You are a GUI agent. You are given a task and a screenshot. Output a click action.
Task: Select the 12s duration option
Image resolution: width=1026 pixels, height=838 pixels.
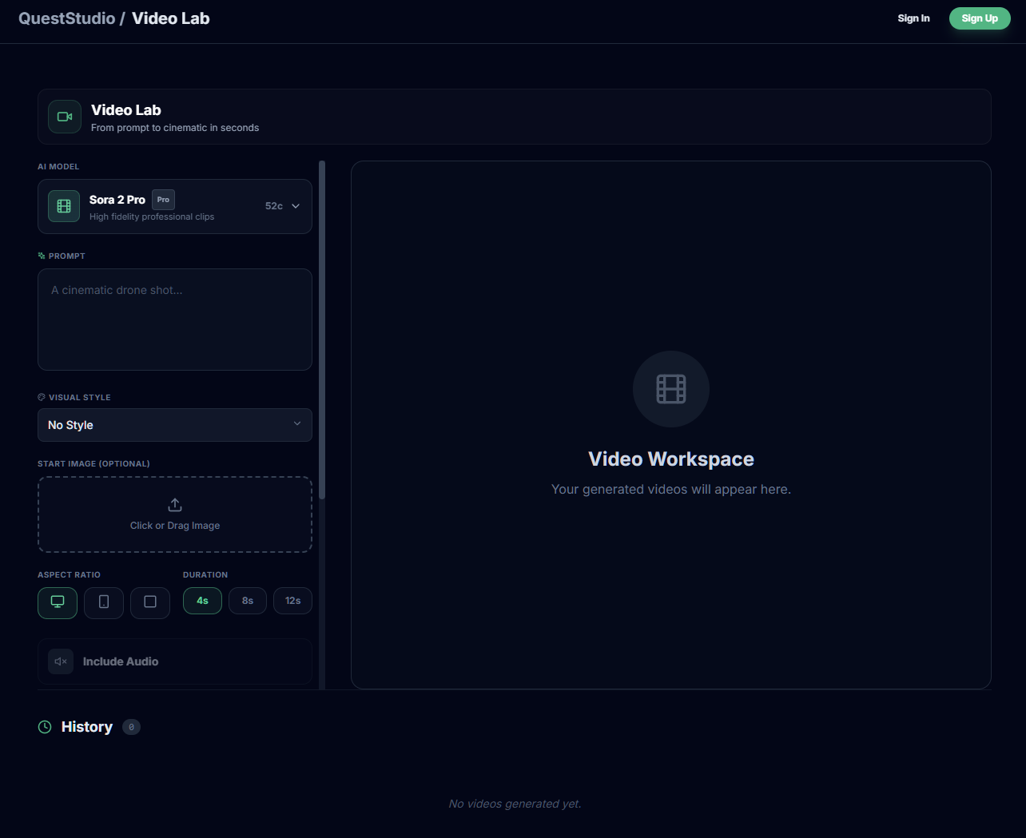coord(292,600)
